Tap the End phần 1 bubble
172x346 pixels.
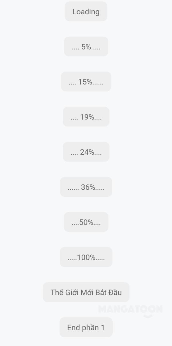[x=86, y=327]
